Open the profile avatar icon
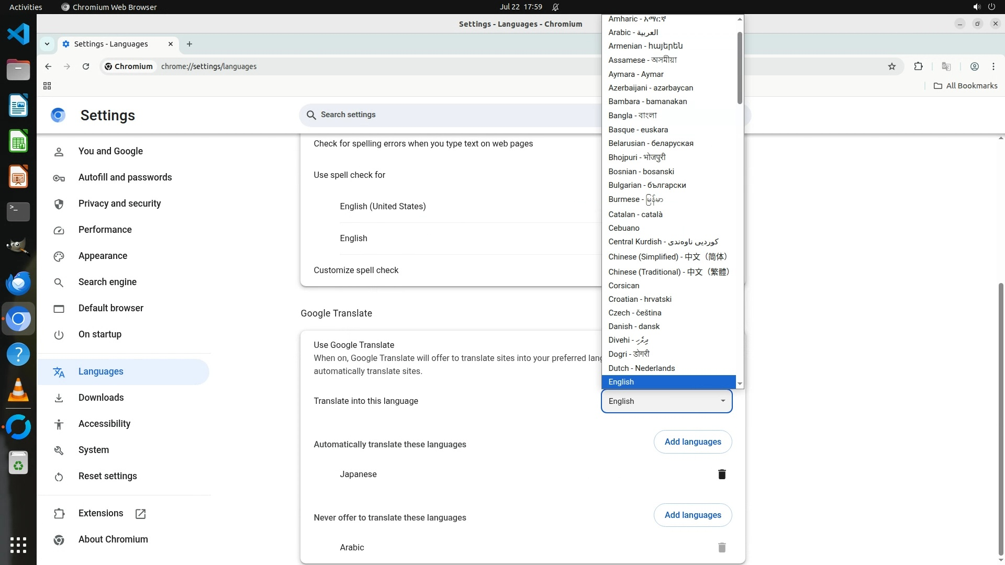 click(x=974, y=66)
